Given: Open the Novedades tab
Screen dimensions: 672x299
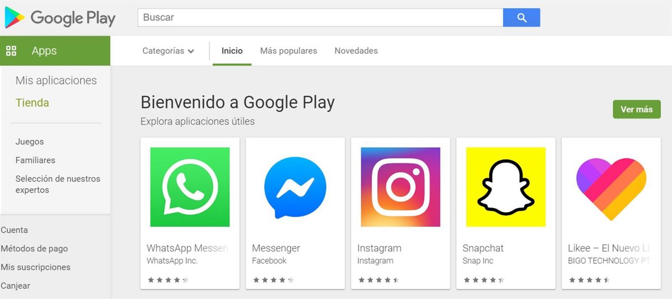Looking at the screenshot, I should click(x=356, y=51).
